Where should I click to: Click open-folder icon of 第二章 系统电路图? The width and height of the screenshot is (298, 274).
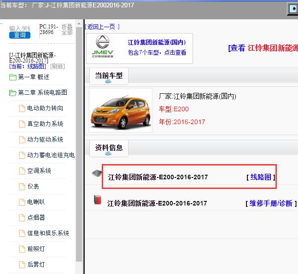[x=13, y=92]
